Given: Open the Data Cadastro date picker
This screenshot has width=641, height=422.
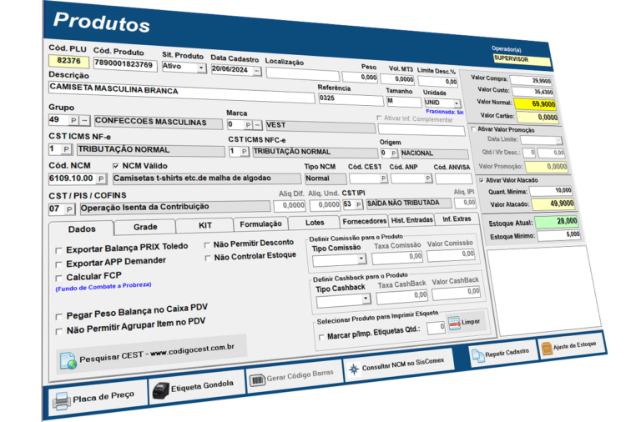Looking at the screenshot, I should click(x=257, y=71).
